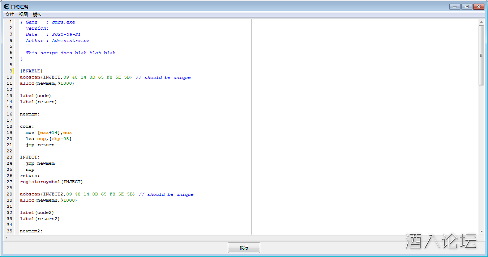Click the Cheat Engine gear icon in the title bar
Image resolution: width=488 pixels, height=257 pixels.
pyautogui.click(x=6, y=6)
